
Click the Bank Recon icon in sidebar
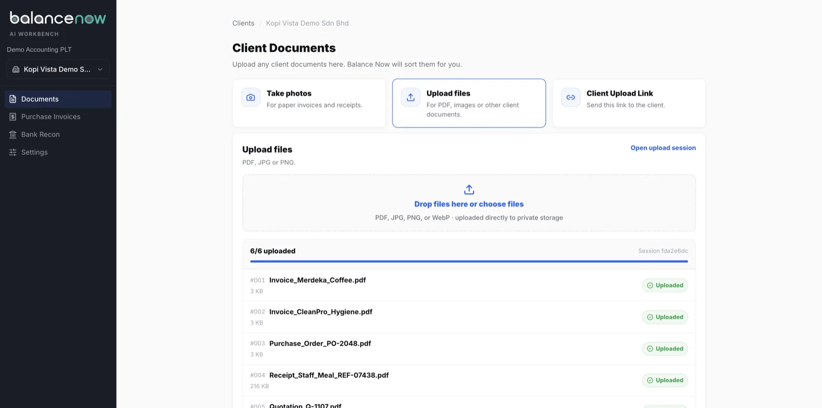point(13,135)
